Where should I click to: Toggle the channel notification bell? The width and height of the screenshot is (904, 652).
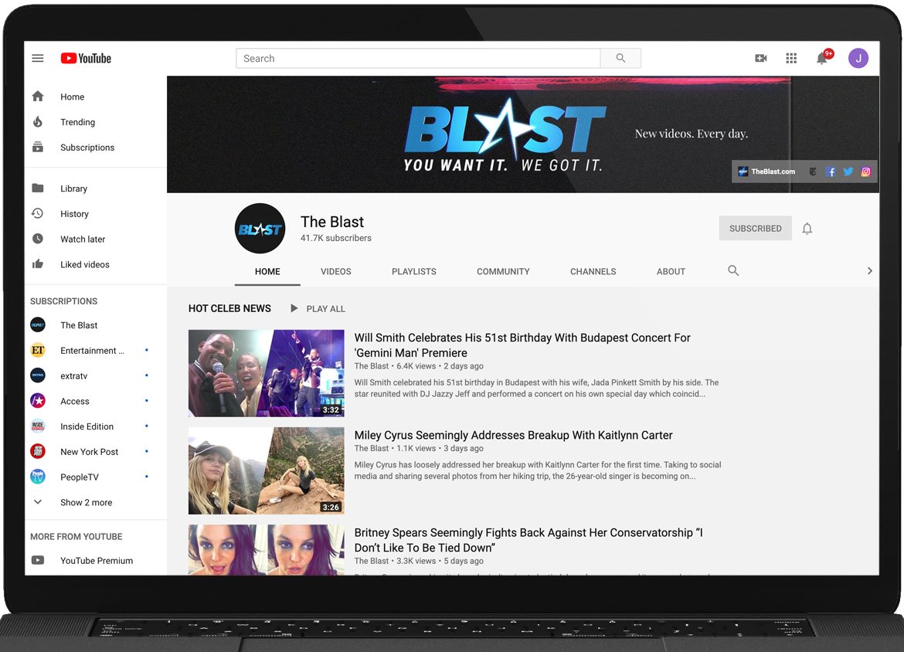coord(807,229)
